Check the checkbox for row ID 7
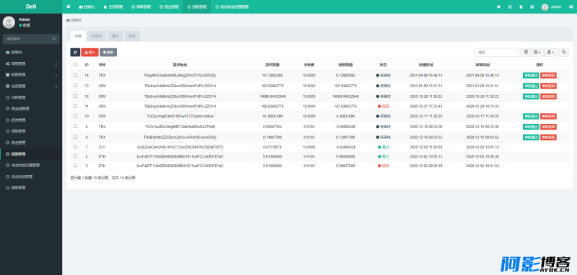 coord(76,146)
